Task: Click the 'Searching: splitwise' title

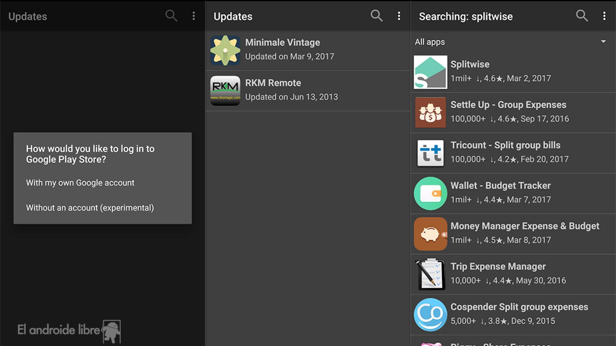Action: point(465,17)
